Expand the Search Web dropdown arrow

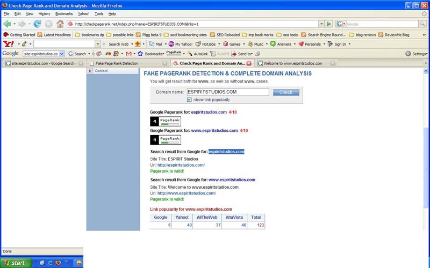click(x=132, y=44)
